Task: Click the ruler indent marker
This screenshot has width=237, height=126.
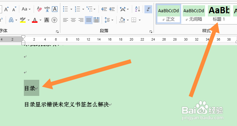Action: 23,40
